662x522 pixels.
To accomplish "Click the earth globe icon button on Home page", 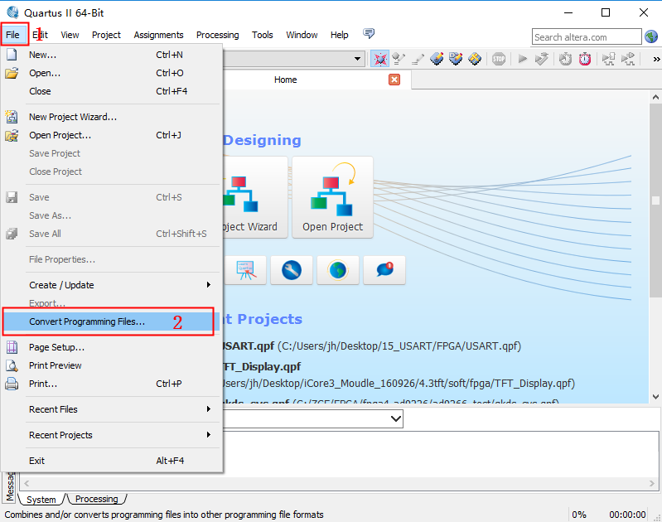I will coord(338,270).
